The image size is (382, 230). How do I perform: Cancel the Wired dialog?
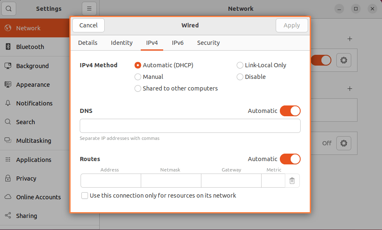pos(88,25)
